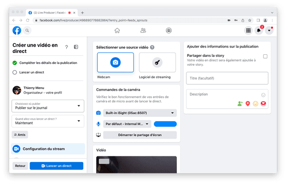Open the groups icon in top navigation
Screen dimensions: 286x184
169,31
